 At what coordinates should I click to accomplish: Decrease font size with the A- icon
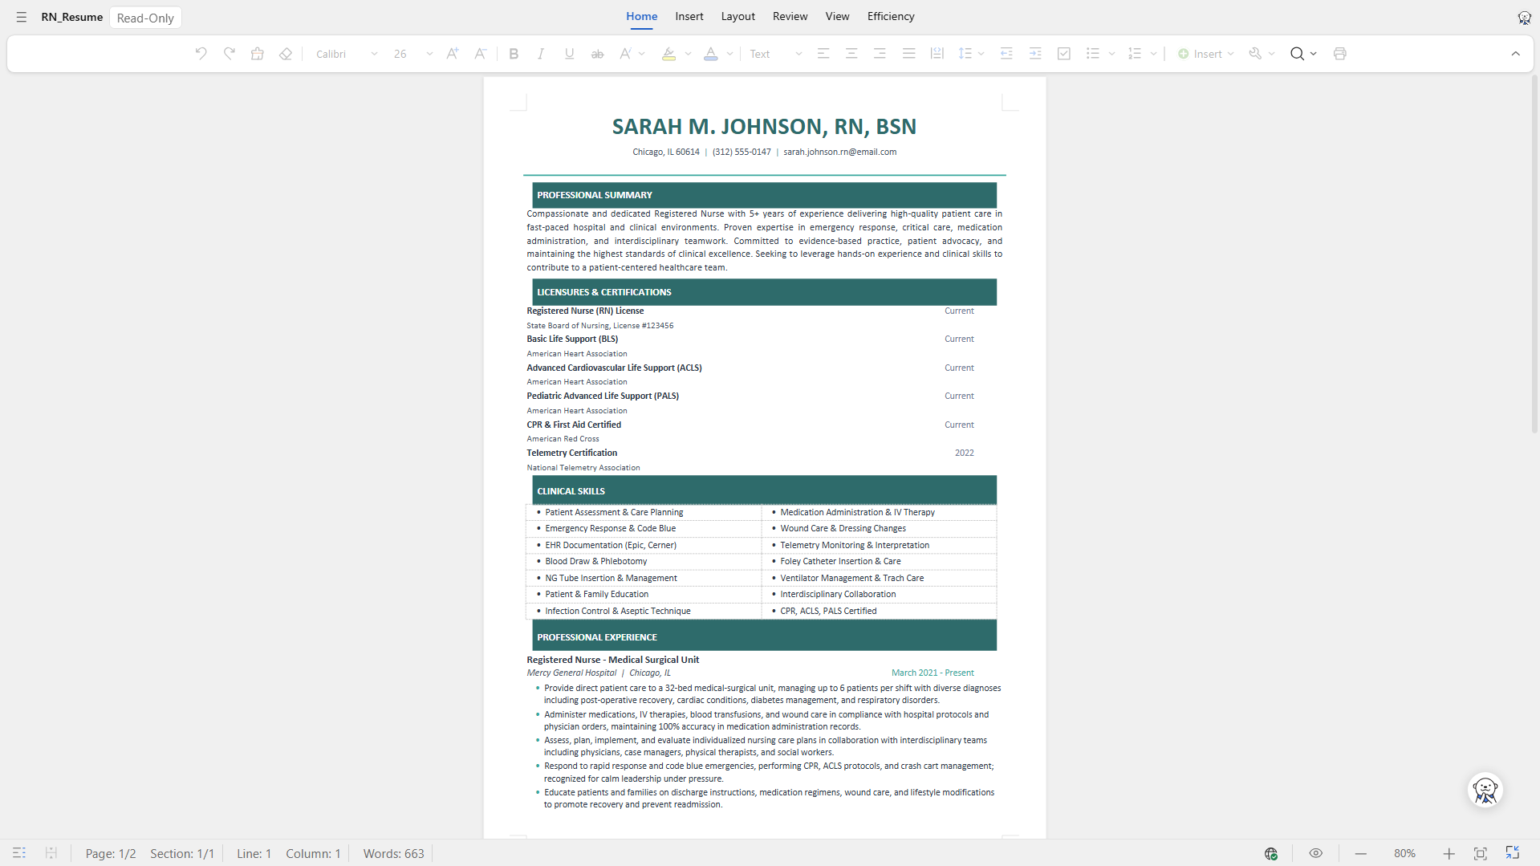pyautogui.click(x=481, y=54)
